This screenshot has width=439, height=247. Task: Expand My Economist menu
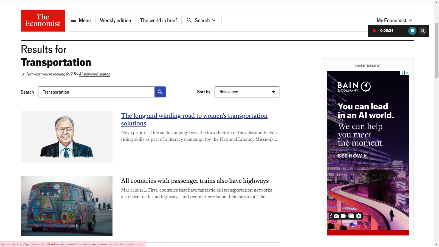click(394, 21)
